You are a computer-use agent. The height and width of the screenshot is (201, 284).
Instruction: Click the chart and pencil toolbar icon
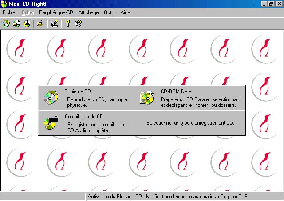click(54, 24)
